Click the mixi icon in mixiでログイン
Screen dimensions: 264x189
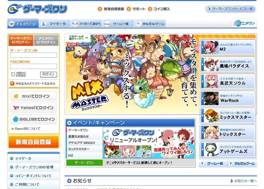coord(16,96)
